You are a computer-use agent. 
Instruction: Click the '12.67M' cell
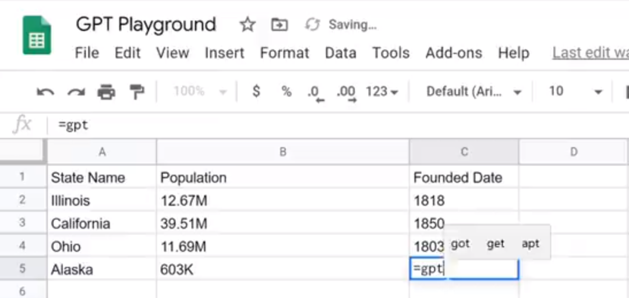tap(283, 200)
